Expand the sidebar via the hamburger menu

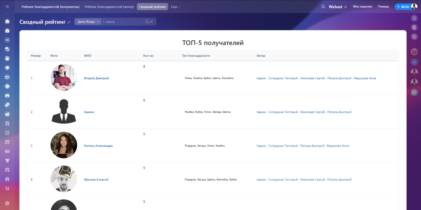7,6
